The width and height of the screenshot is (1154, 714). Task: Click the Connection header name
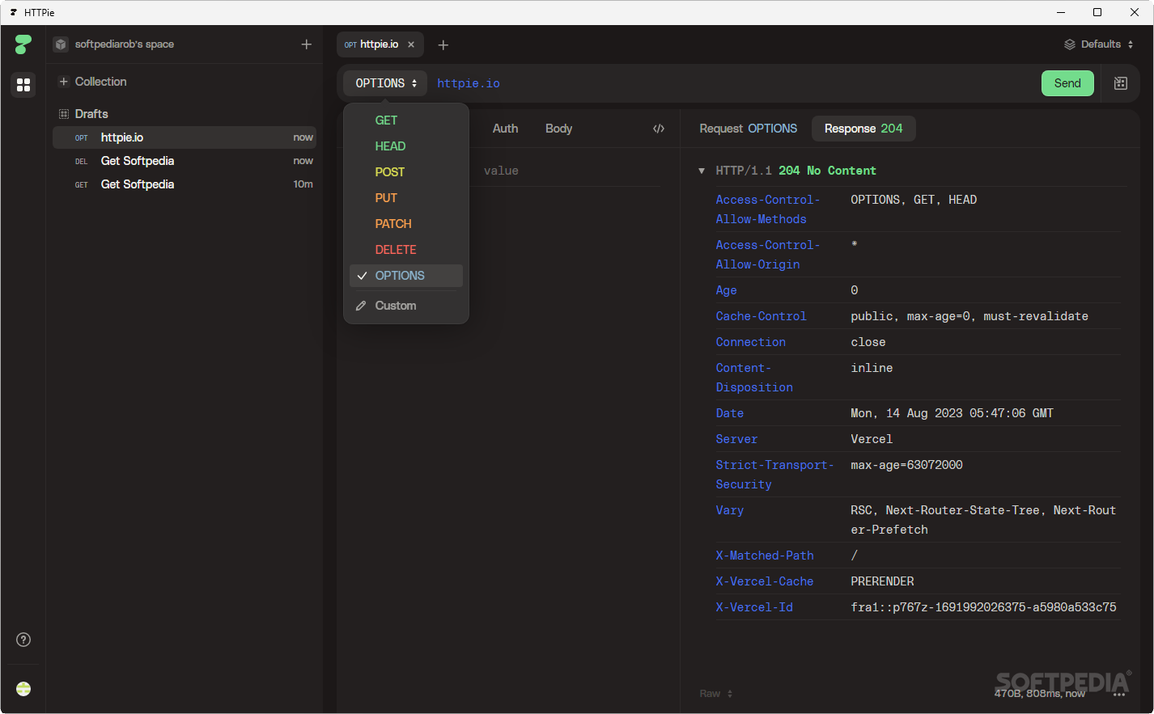pyautogui.click(x=750, y=342)
